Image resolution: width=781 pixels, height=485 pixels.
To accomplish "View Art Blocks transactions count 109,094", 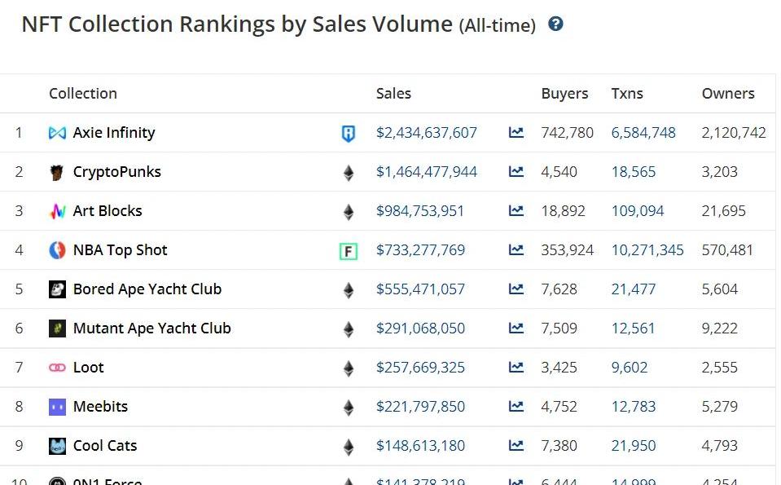I will click(637, 210).
